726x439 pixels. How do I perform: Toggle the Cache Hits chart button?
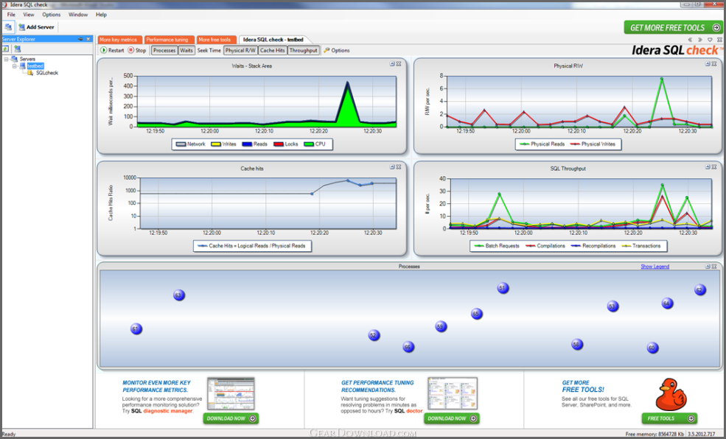tap(272, 51)
